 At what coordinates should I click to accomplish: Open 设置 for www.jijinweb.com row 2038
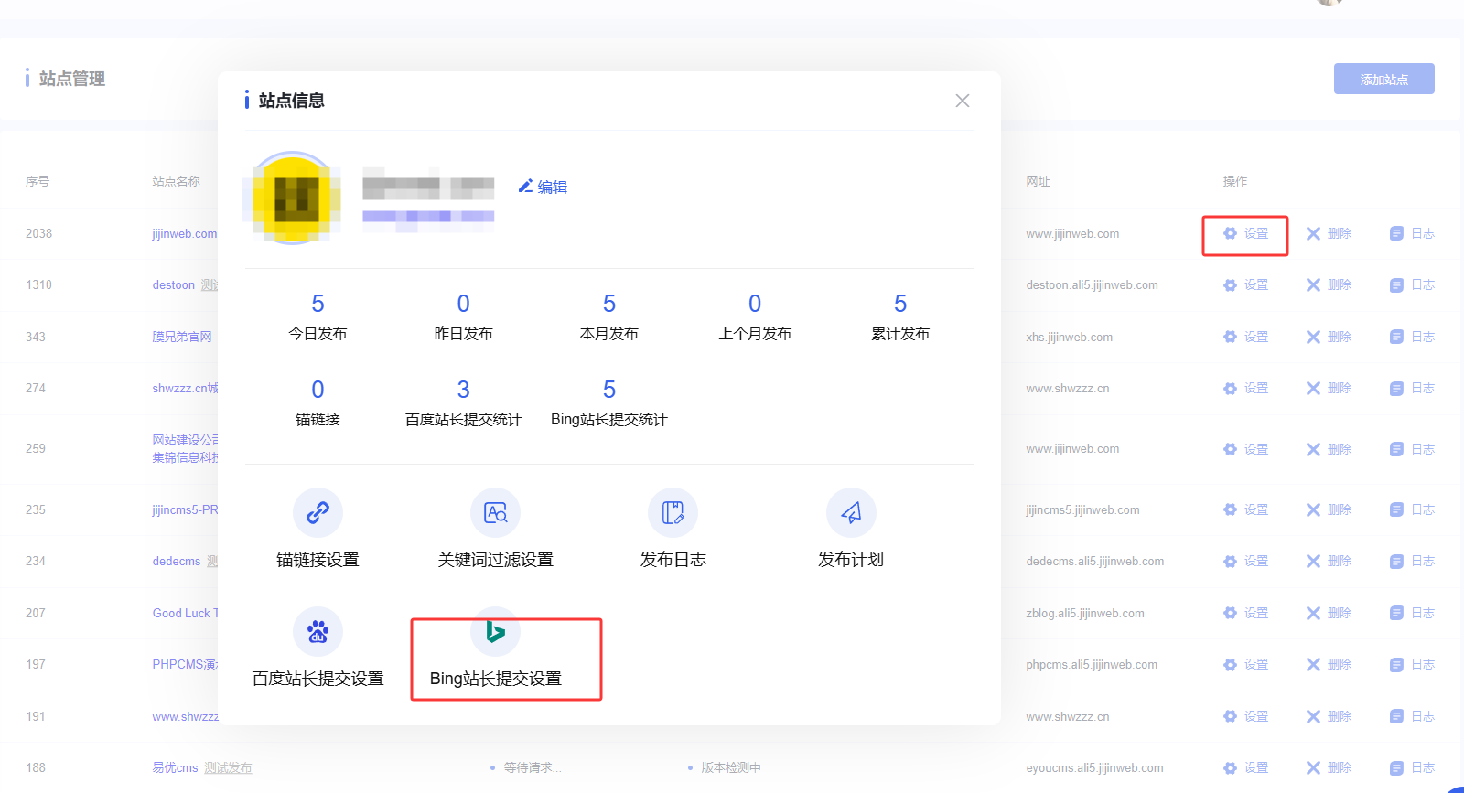(x=1246, y=234)
